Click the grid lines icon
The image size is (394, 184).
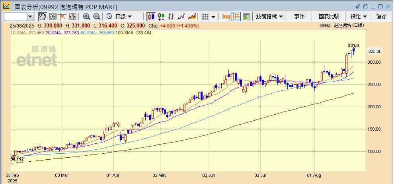point(205,17)
